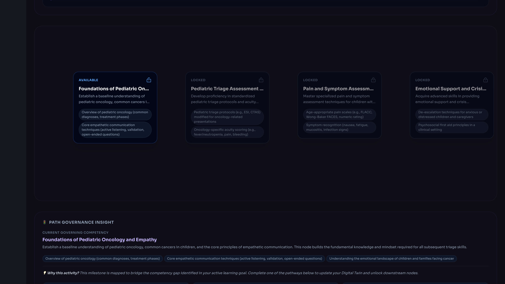The width and height of the screenshot is (505, 284).
Task: Click the Symptom recognition chip
Action: [x=340, y=127]
